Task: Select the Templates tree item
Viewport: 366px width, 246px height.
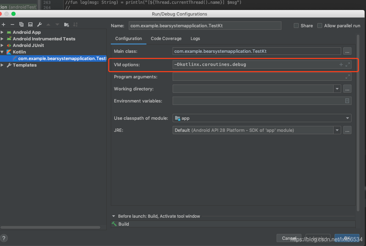Action: click(25, 65)
